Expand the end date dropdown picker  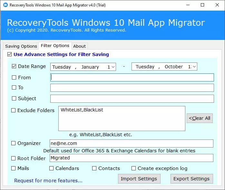[194, 67]
